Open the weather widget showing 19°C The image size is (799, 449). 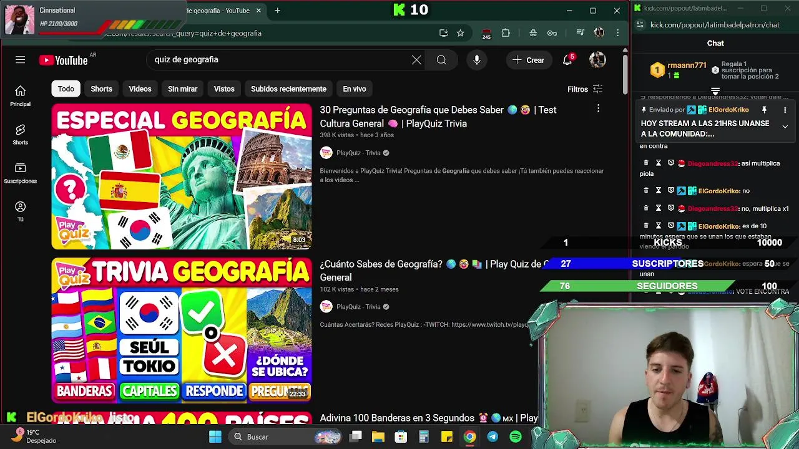point(33,436)
